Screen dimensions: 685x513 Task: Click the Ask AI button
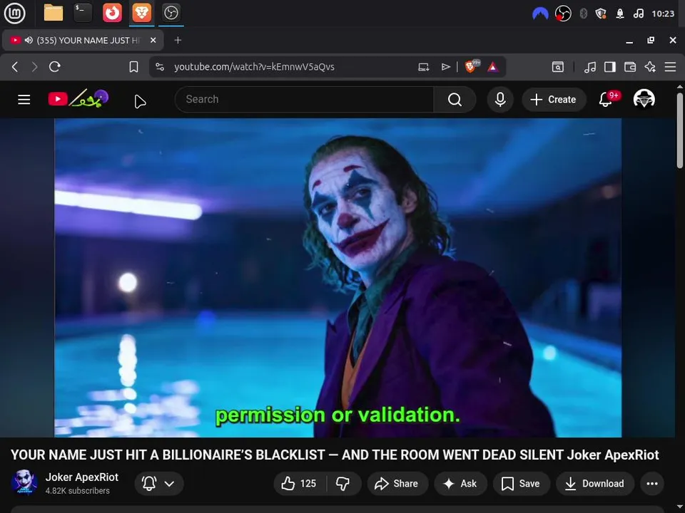pyautogui.click(x=460, y=483)
